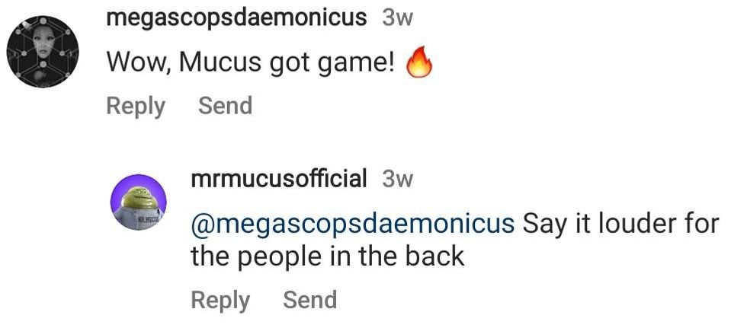This screenshot has height=328, width=747.
Task: Open mrmucusofficial green character avatar
Action: coord(139,202)
